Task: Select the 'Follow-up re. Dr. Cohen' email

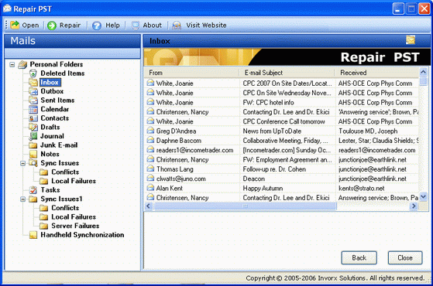Action: (274, 169)
